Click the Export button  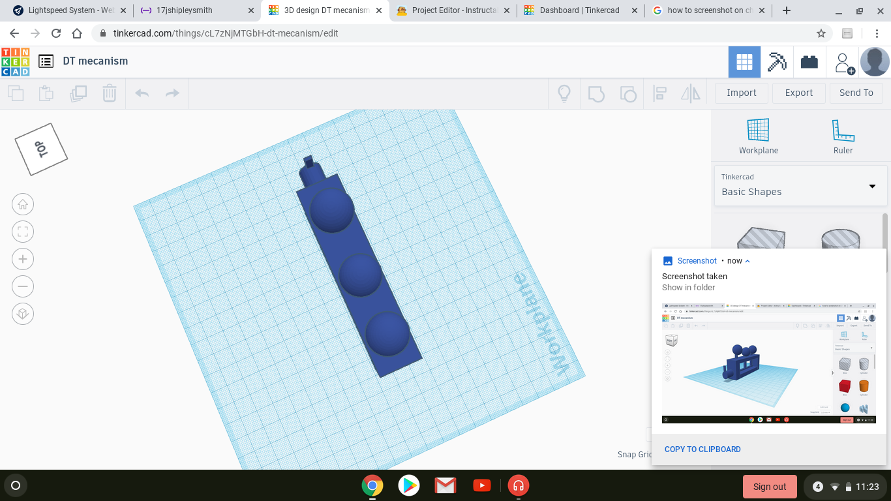coord(799,93)
